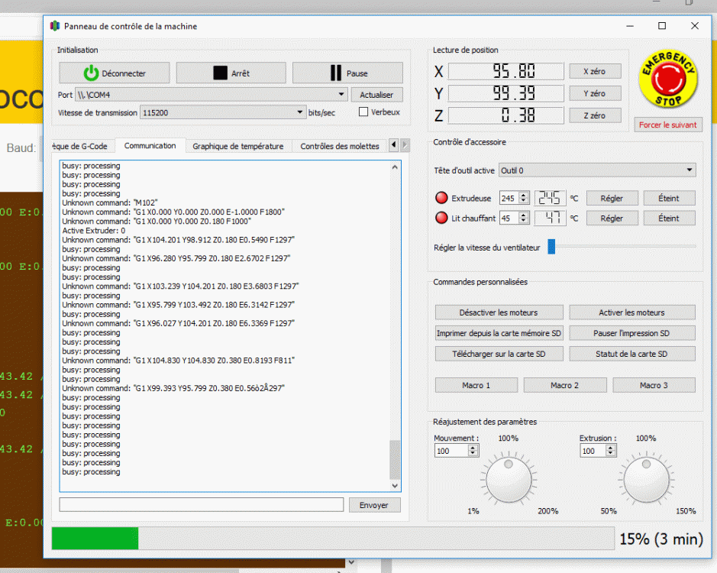Click Activer les moteurs
This screenshot has width=717, height=573.
pyautogui.click(x=632, y=312)
